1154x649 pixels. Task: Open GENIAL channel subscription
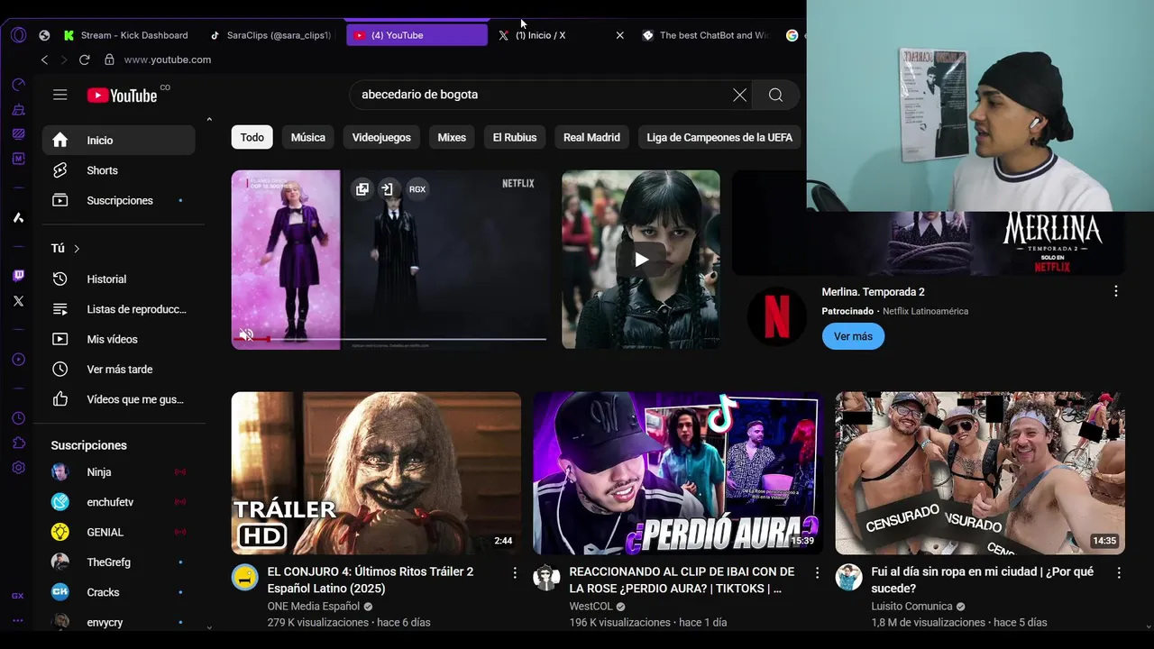tap(118, 532)
